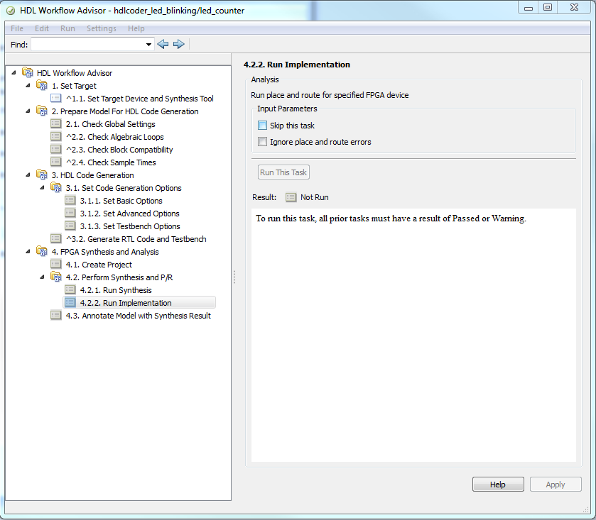Click folder icon for 3.1 Set Code Generation Options
Screen dimensions: 596x520
click(x=56, y=187)
